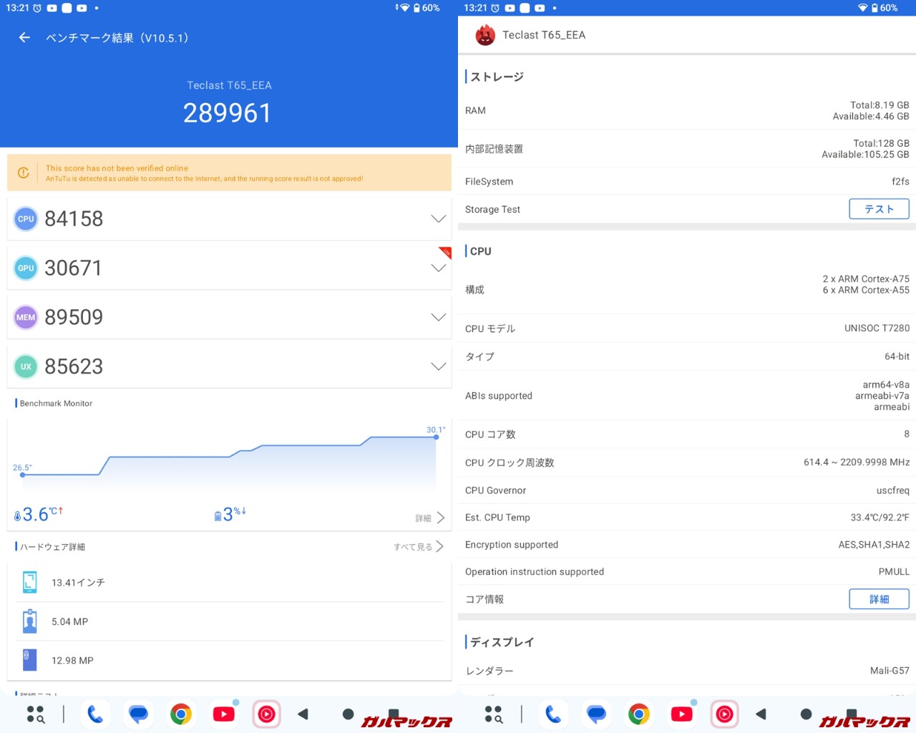Tap the unverified score warning banner
Image resolution: width=916 pixels, height=733 pixels.
click(x=229, y=173)
